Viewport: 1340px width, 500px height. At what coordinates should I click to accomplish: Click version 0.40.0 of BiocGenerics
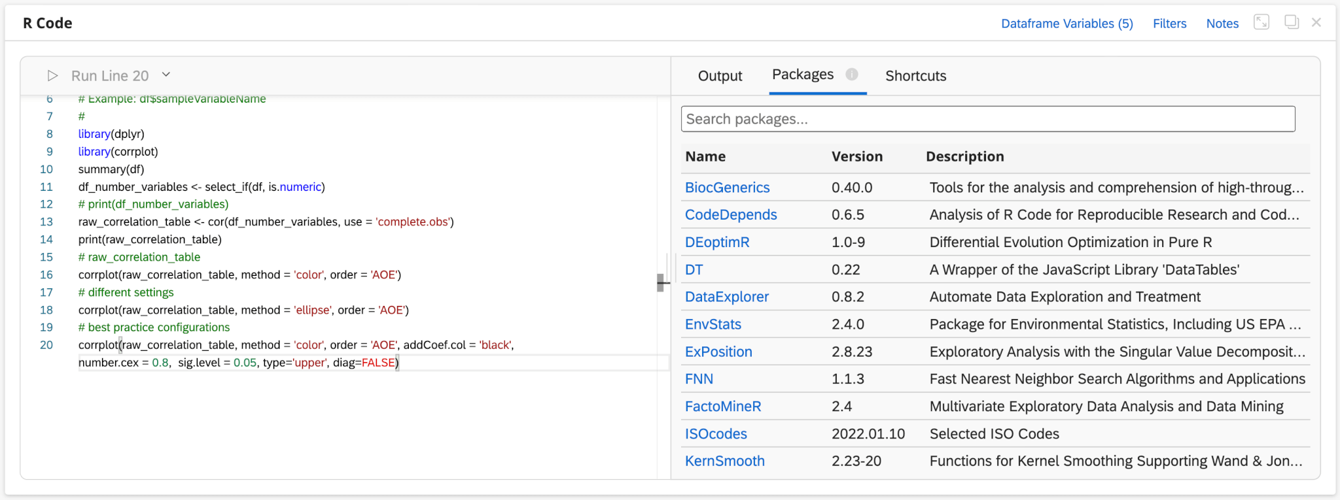tap(852, 188)
